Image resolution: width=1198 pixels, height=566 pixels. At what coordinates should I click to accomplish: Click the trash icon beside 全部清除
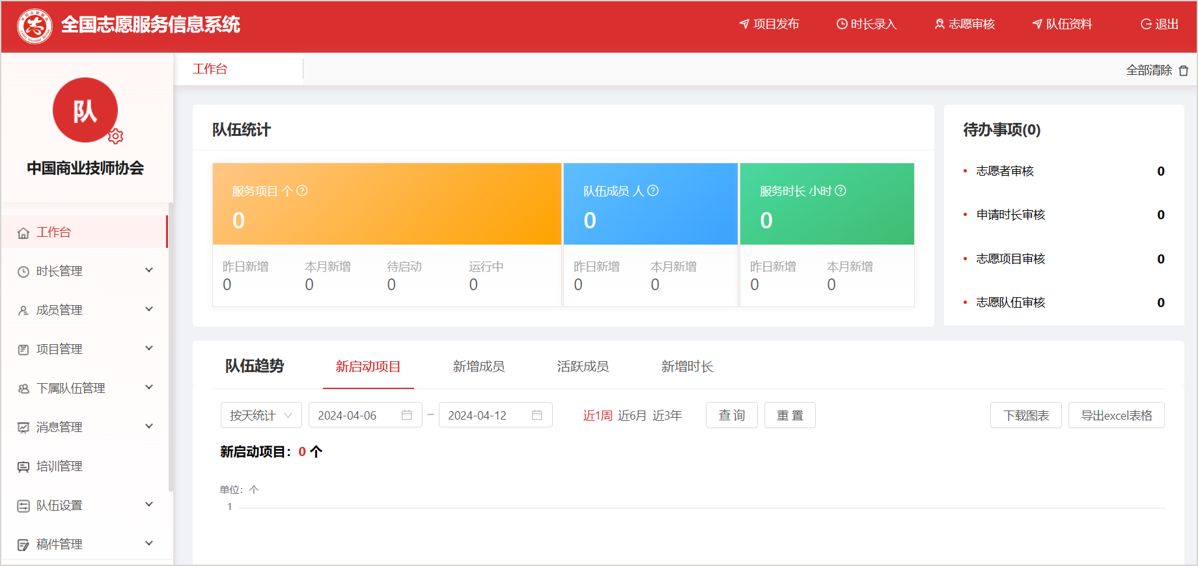tap(1184, 70)
